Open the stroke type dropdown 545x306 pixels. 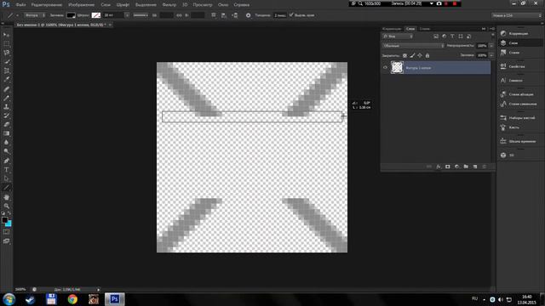(141, 15)
